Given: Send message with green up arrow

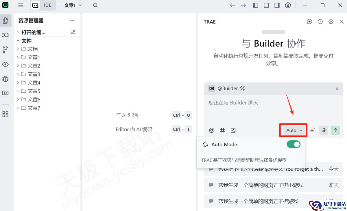Looking at the screenshot, I should (335, 130).
